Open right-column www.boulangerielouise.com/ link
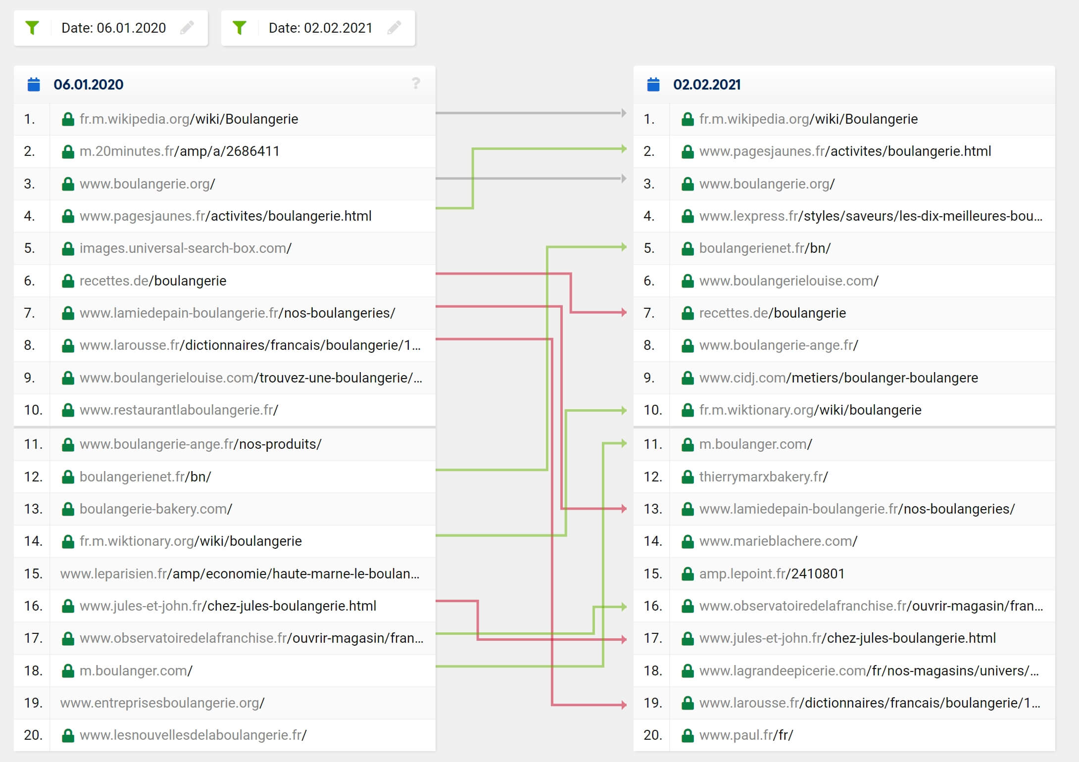The height and width of the screenshot is (762, 1079). pos(788,281)
